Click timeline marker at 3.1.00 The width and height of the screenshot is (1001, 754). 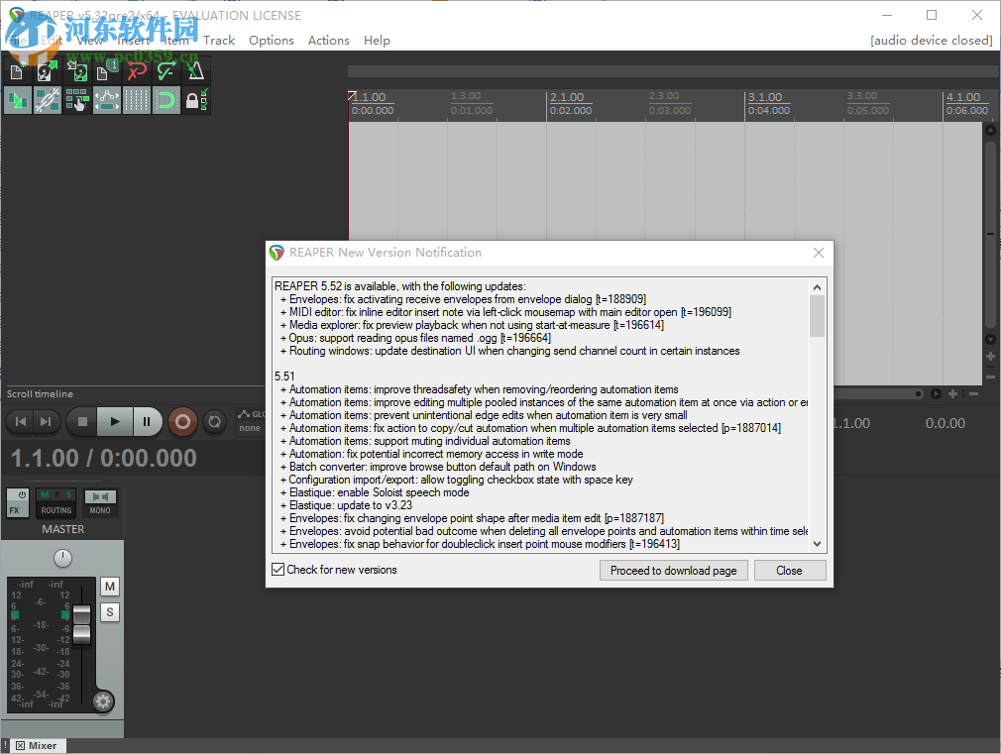(x=765, y=97)
